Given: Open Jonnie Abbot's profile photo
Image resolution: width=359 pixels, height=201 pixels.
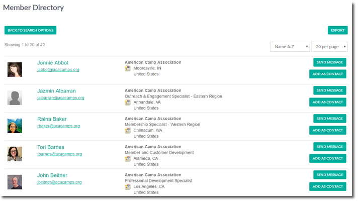Looking at the screenshot, I should click(15, 69).
